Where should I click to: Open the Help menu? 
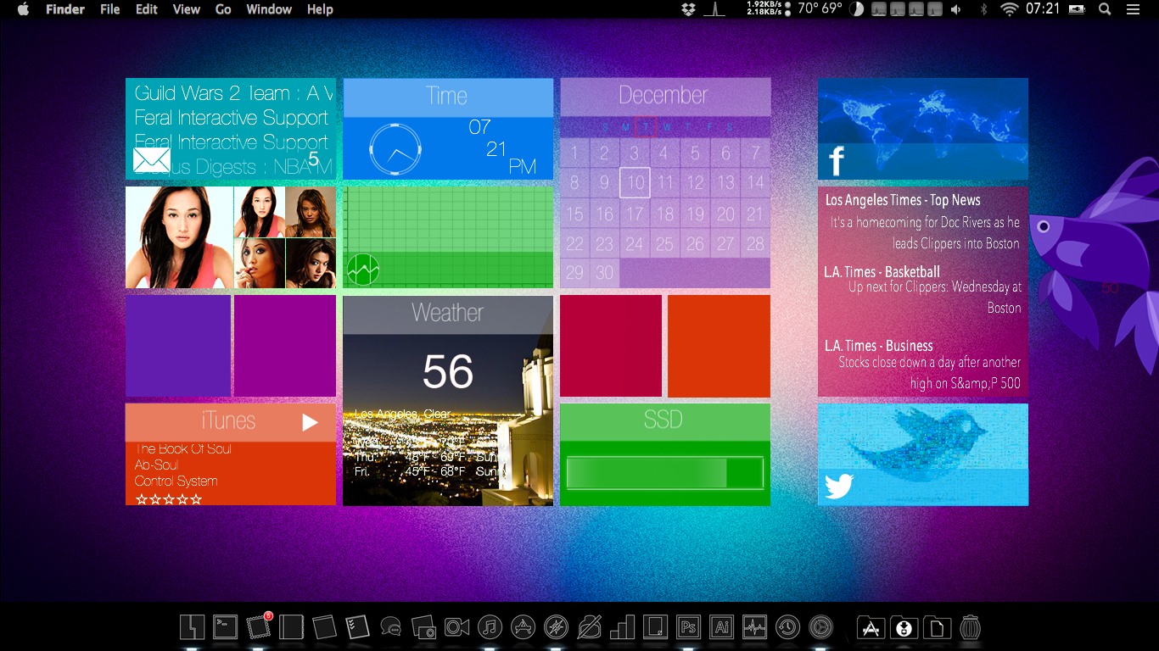(x=320, y=9)
